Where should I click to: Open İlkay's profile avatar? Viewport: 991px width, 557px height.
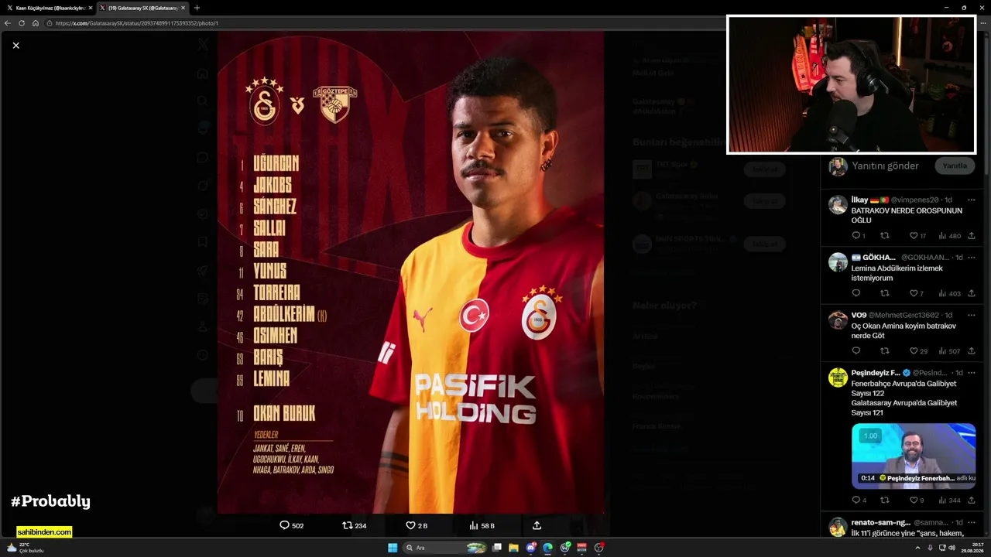[x=838, y=204]
